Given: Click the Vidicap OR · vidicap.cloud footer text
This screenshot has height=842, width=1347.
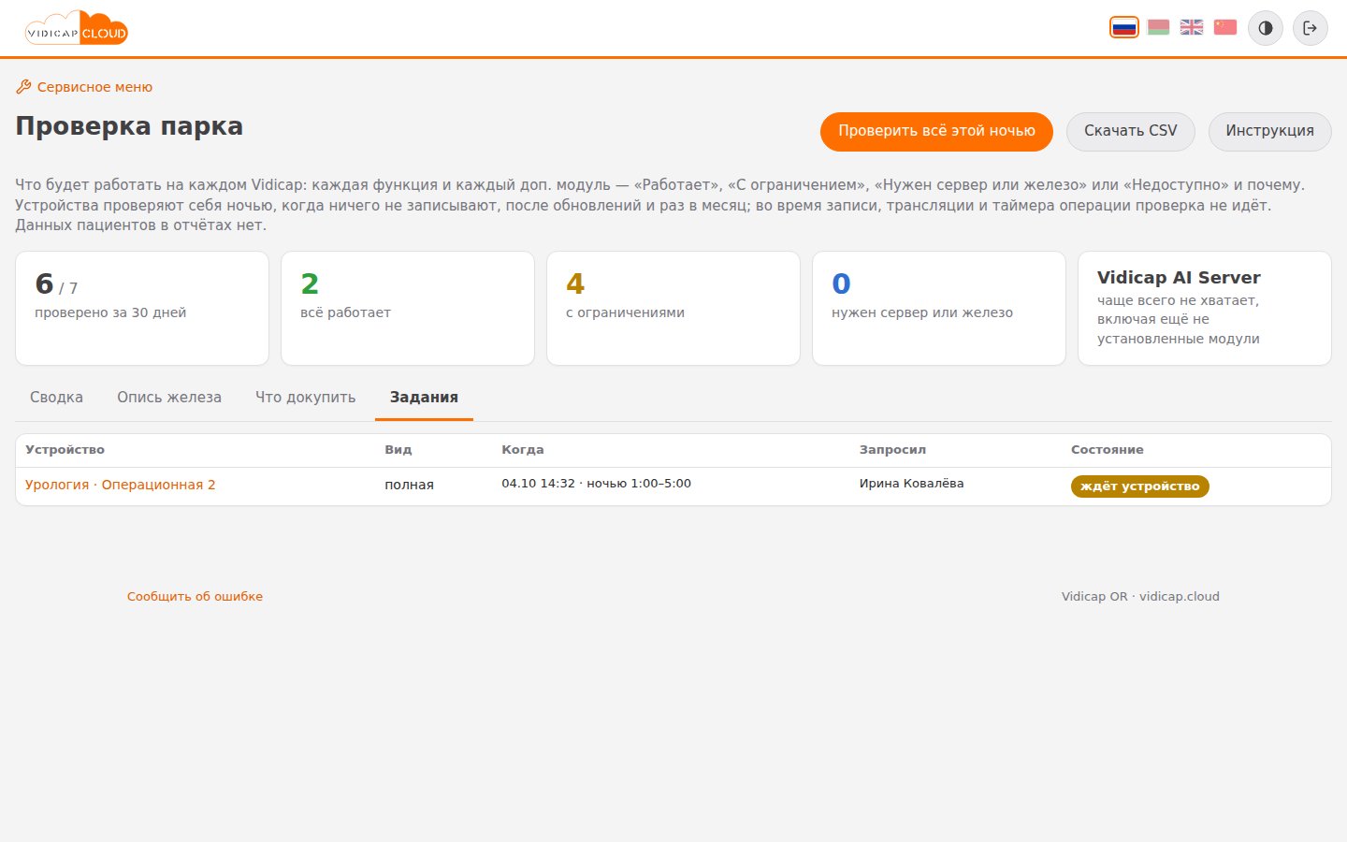Looking at the screenshot, I should 1140,596.
